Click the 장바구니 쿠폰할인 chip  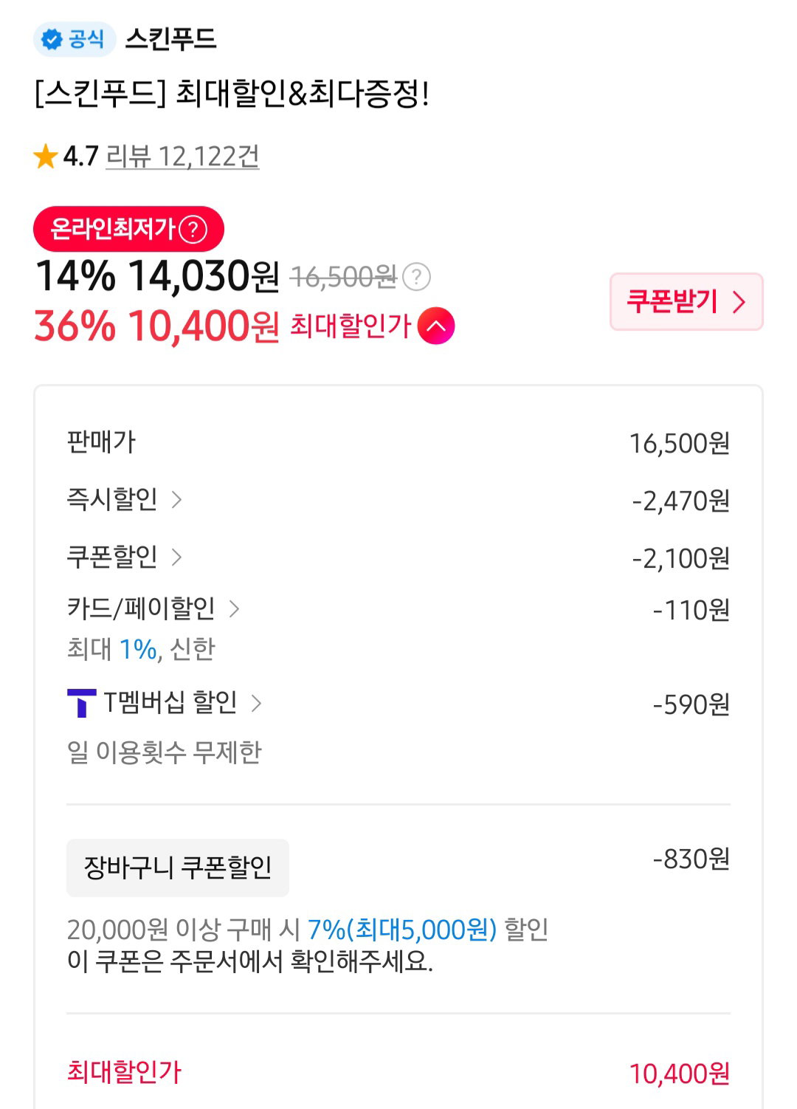[178, 868]
